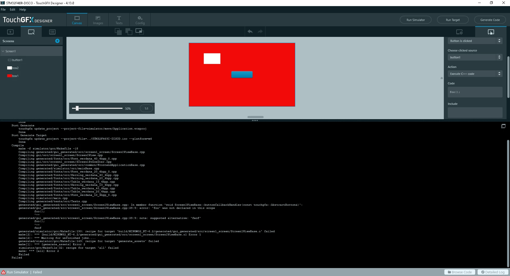Select the blue button on canvas
Viewport: 510px width, 276px height.
[x=242, y=75]
